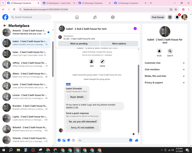Screen dimensions: 192x153
Task: Open Lorena conversation in list
Action: tap(26, 97)
